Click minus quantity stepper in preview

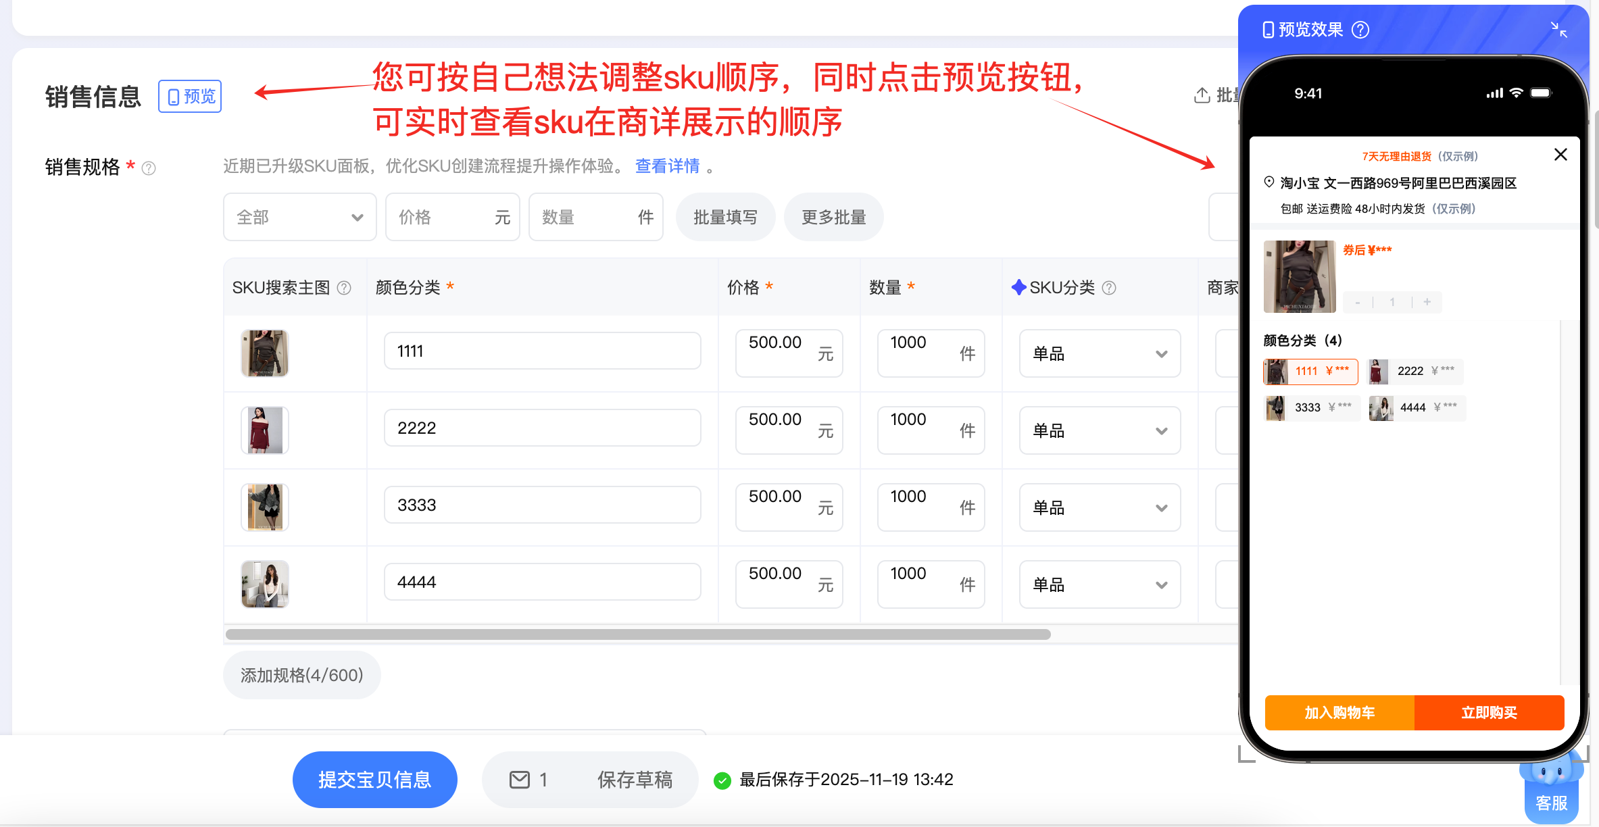1357,302
